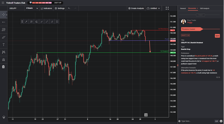
Task: Open the layers object tree icon
Action: 4,117
